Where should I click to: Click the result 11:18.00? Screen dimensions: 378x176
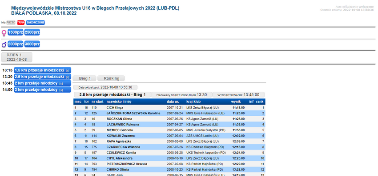pyautogui.click(x=238, y=108)
